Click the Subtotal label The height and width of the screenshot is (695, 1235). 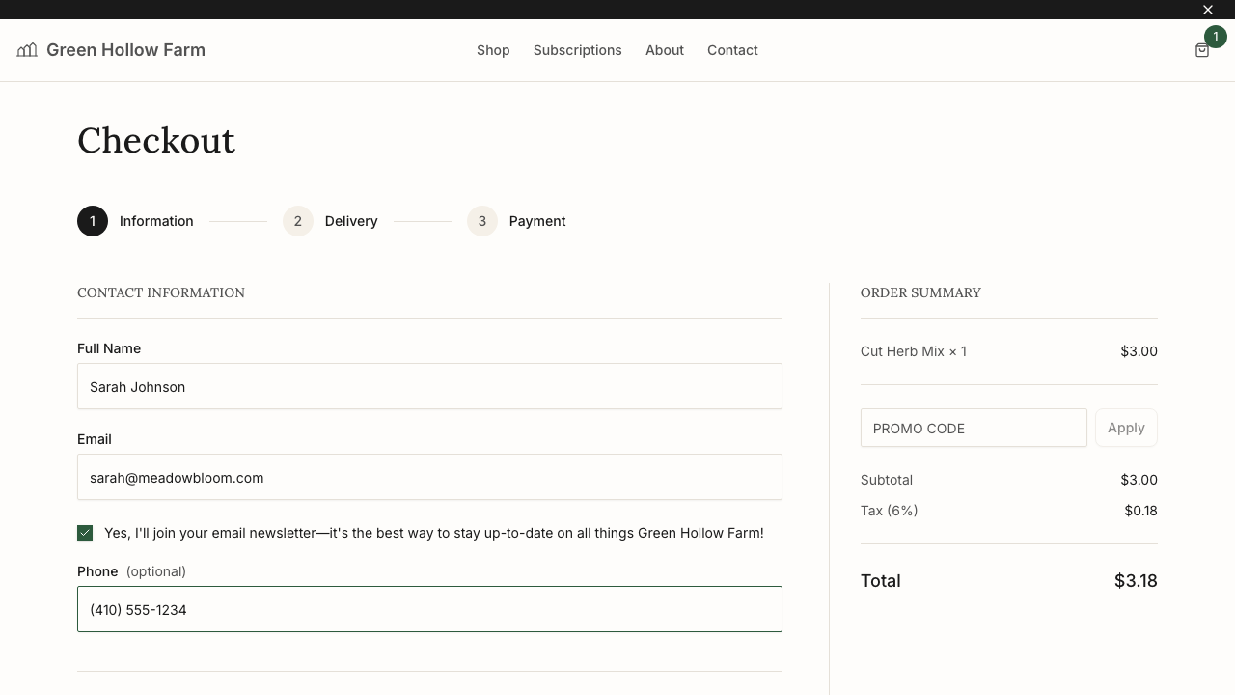coord(887,480)
